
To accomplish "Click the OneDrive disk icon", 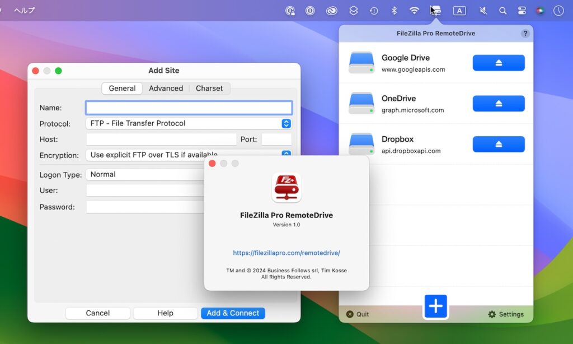I will [361, 103].
